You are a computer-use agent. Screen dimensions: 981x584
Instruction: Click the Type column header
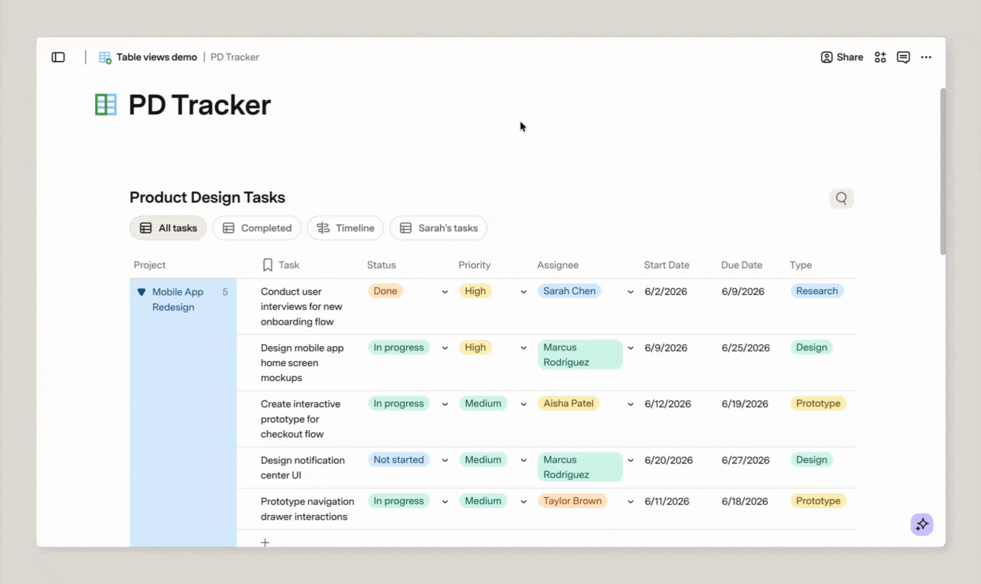800,265
